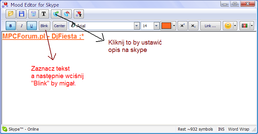Insert a hyperlink with Link button
This screenshot has width=258, height=134.
(x=210, y=26)
